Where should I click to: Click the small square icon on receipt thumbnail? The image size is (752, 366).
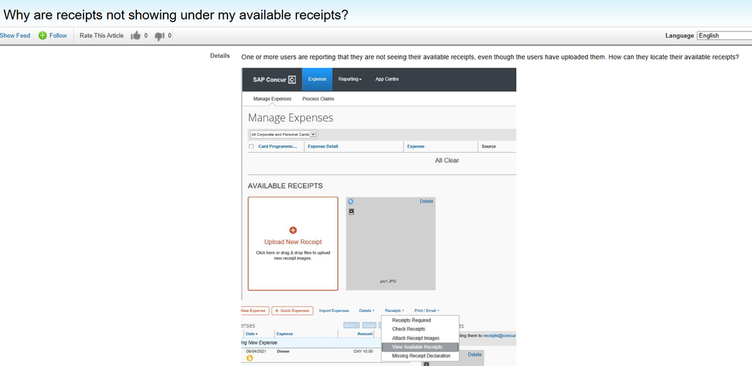pos(351,211)
